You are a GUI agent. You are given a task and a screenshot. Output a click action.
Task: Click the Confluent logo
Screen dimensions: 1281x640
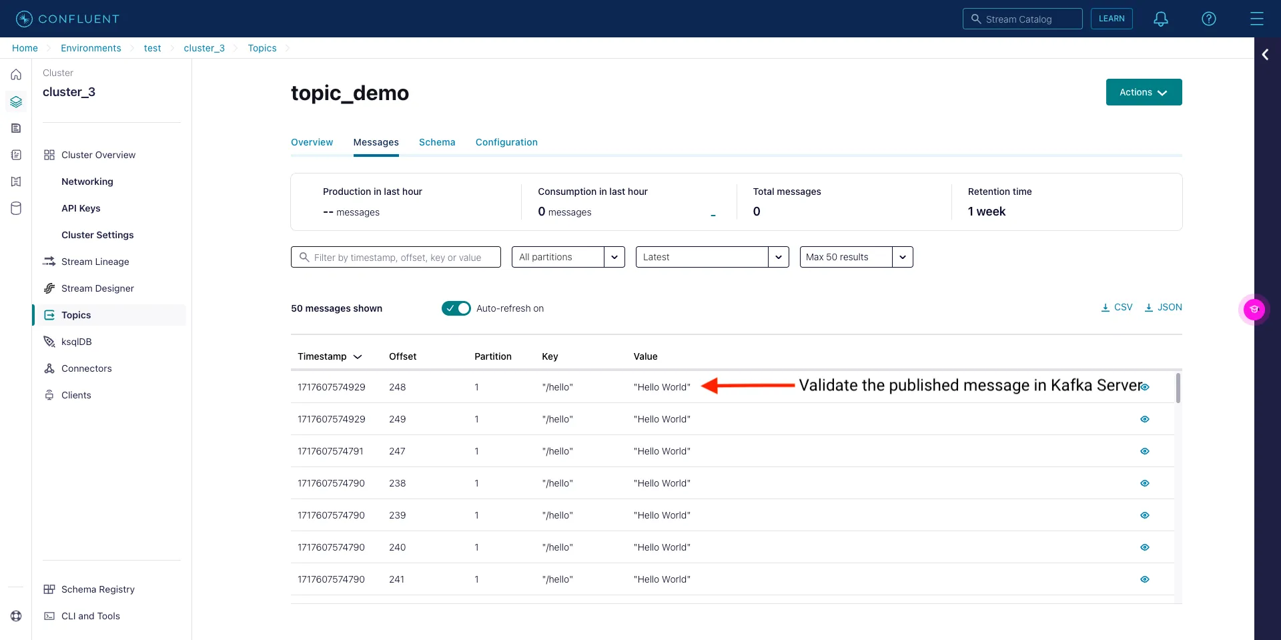(67, 19)
